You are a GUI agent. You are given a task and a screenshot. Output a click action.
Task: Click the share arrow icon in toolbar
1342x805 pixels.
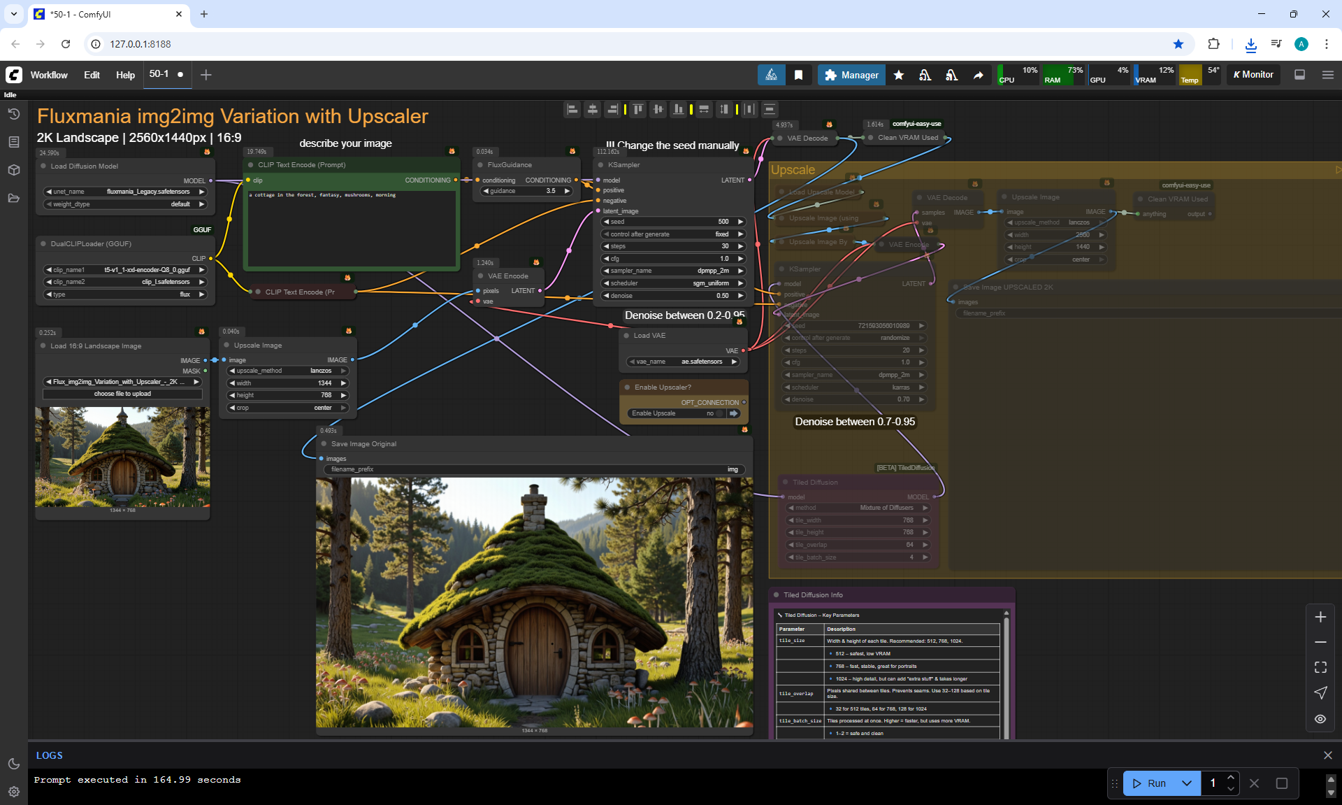click(x=978, y=75)
